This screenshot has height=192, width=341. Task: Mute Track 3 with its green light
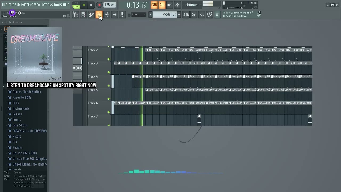pos(109,72)
